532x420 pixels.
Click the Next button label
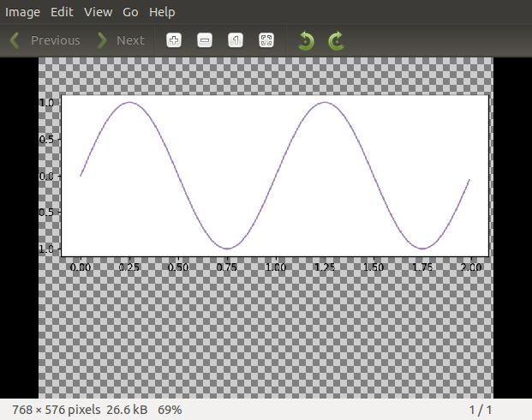130,40
